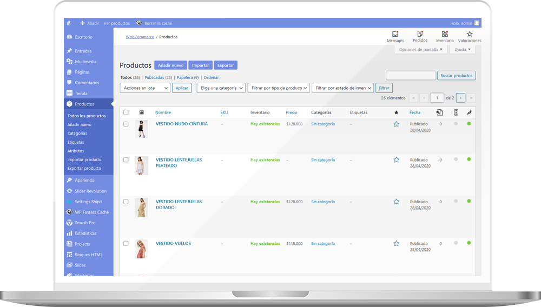The width and height of the screenshot is (541, 307).
Task: Open Atributos submenu item
Action: click(76, 151)
